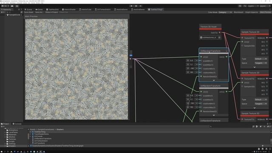
Task: Click the 1.2 scaleMax value field of the first UVRandomTransform
Action: [192, 64]
